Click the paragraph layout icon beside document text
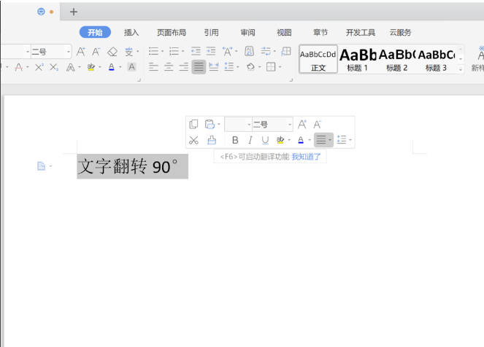The width and height of the screenshot is (484, 347). pyautogui.click(x=41, y=166)
